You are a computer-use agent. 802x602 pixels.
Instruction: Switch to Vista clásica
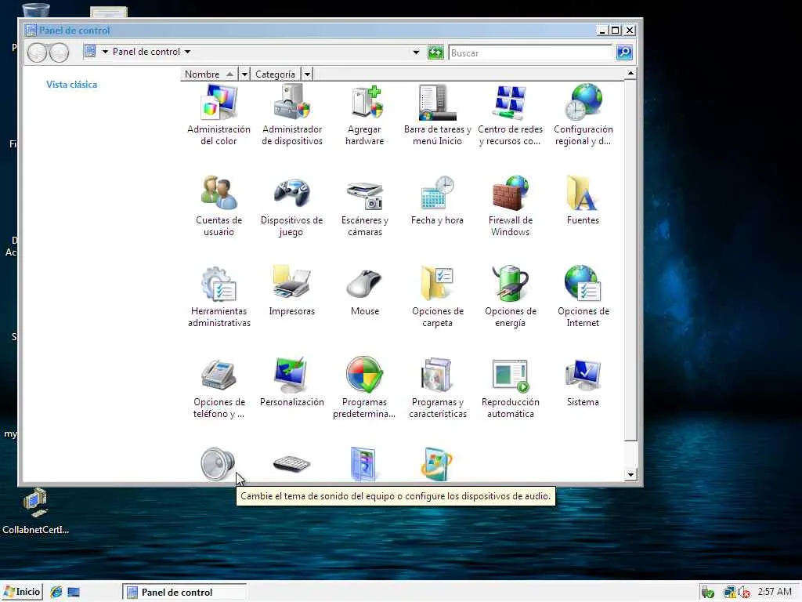click(x=71, y=85)
